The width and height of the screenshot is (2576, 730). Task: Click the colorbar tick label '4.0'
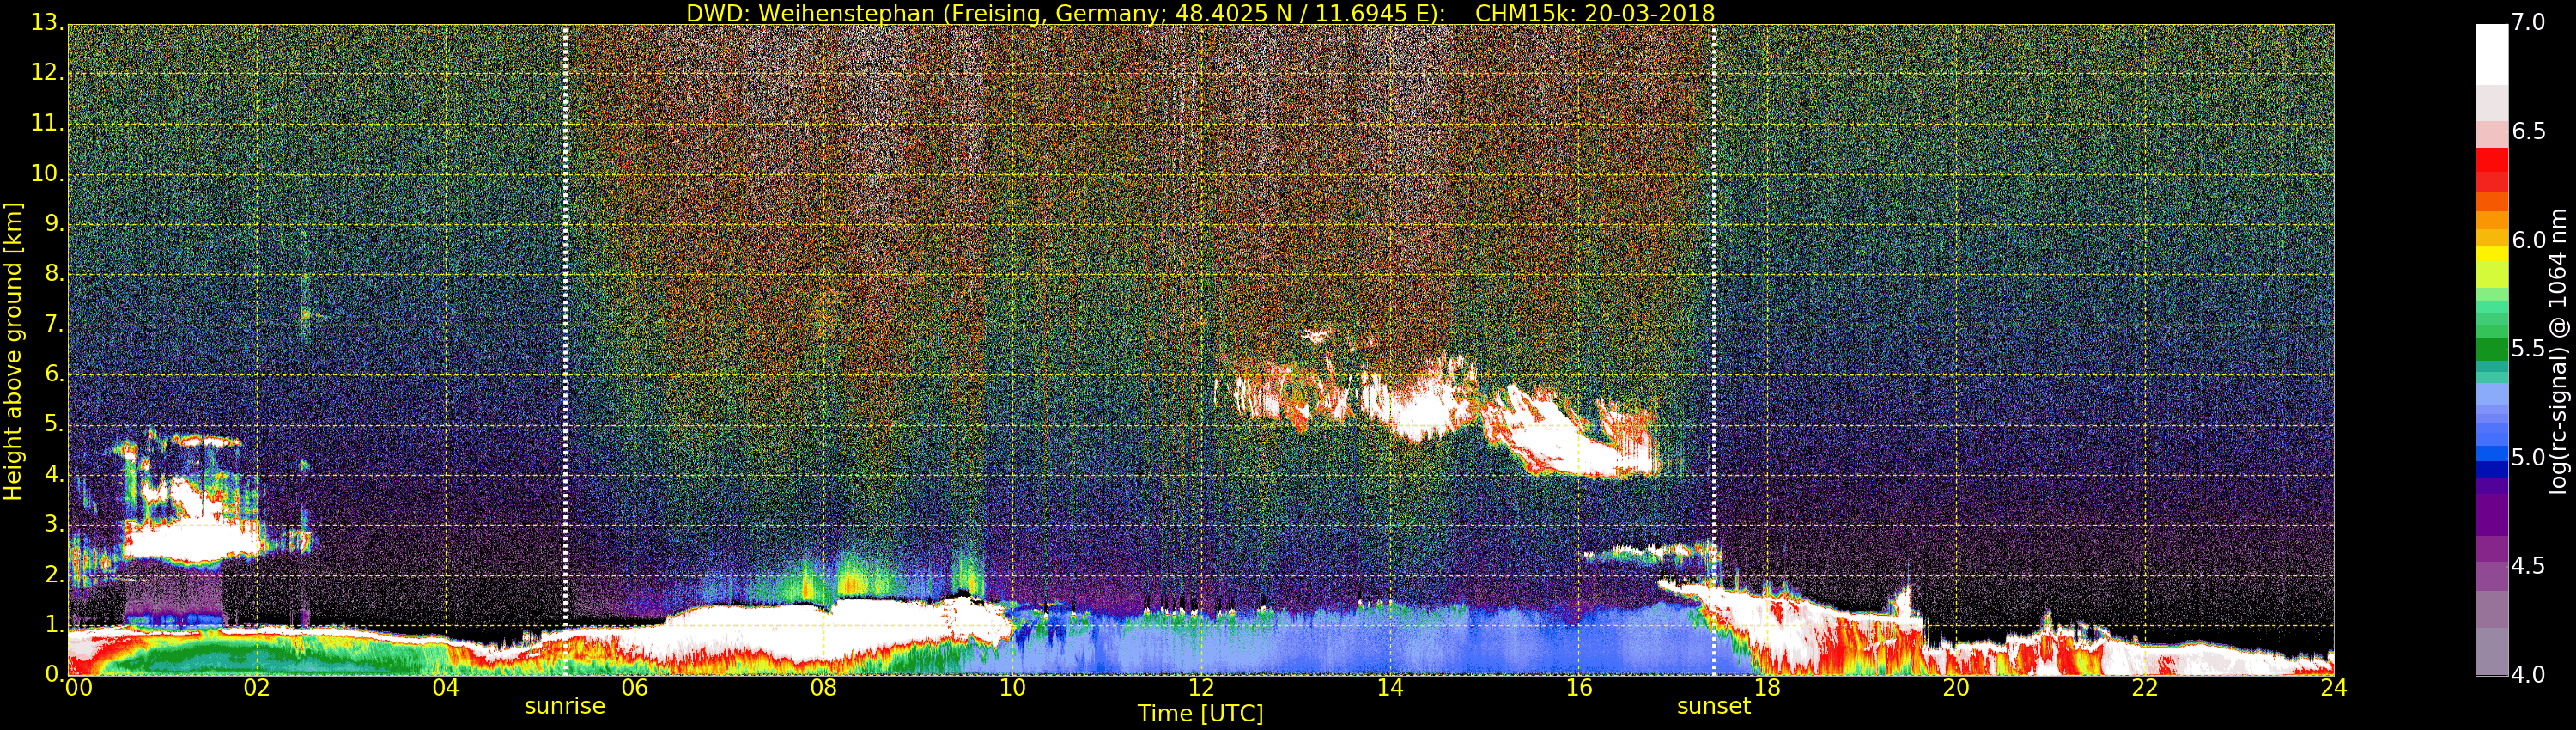click(2528, 674)
